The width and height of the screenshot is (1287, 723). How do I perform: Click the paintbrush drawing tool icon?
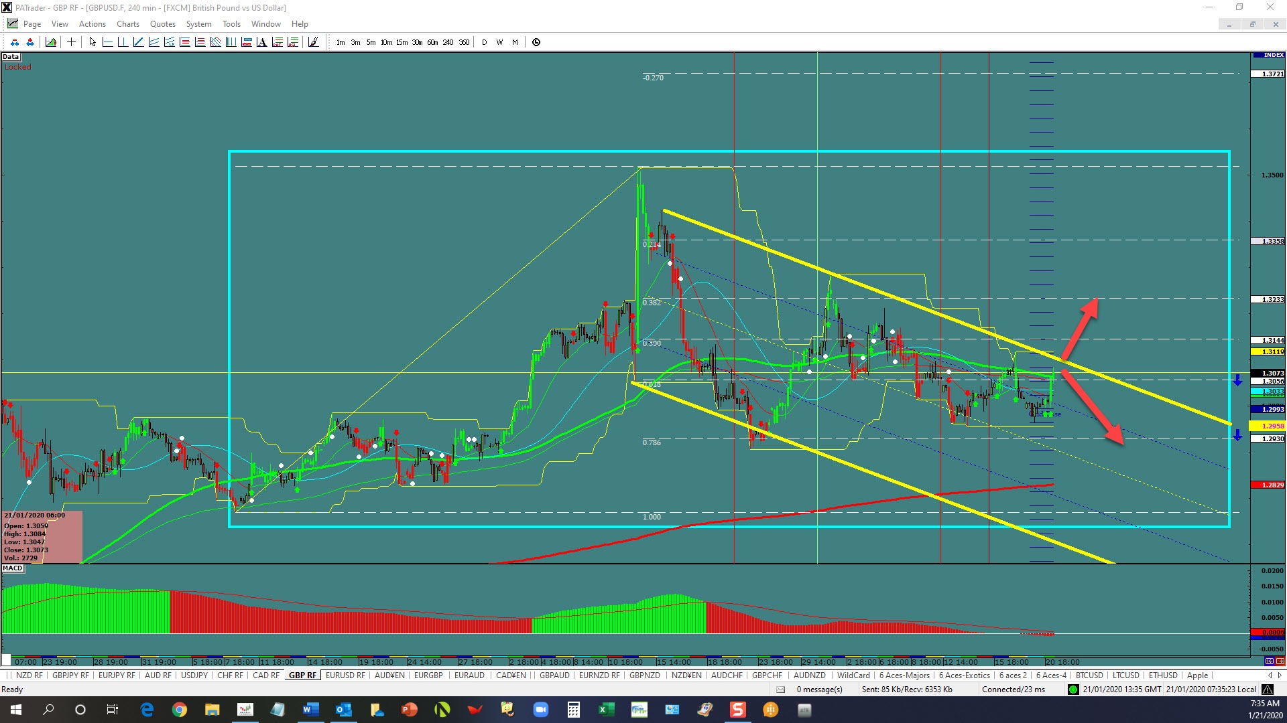tap(313, 42)
